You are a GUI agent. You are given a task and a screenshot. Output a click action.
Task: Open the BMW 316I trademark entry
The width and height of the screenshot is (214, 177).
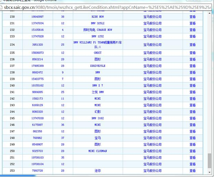pos(97,118)
